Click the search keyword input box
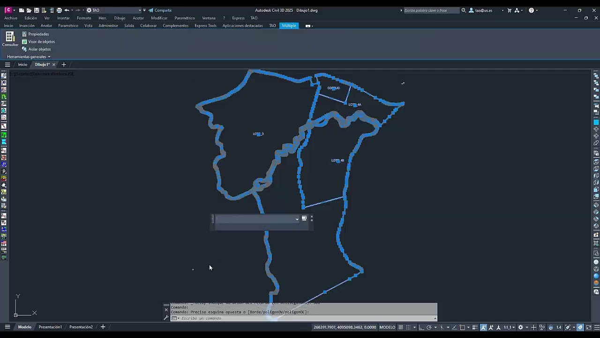This screenshot has height=338, width=600. coord(431,10)
